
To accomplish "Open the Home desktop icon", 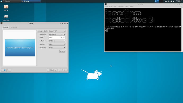I will pyautogui.click(x=6, y=8).
